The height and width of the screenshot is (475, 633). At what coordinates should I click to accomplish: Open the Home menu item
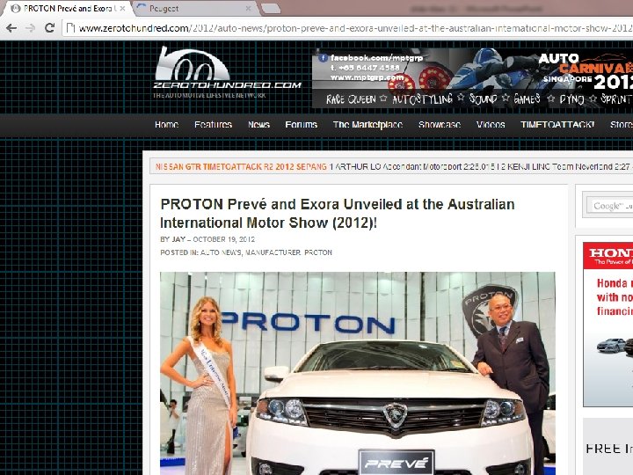click(167, 124)
